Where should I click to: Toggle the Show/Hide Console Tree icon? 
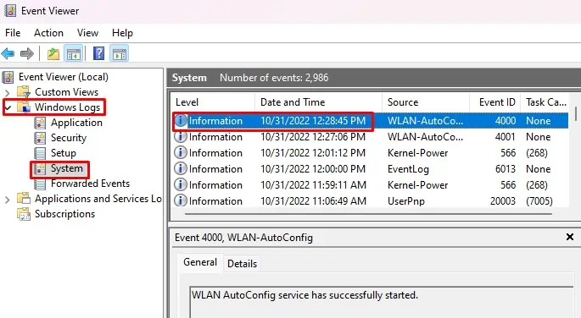73,54
